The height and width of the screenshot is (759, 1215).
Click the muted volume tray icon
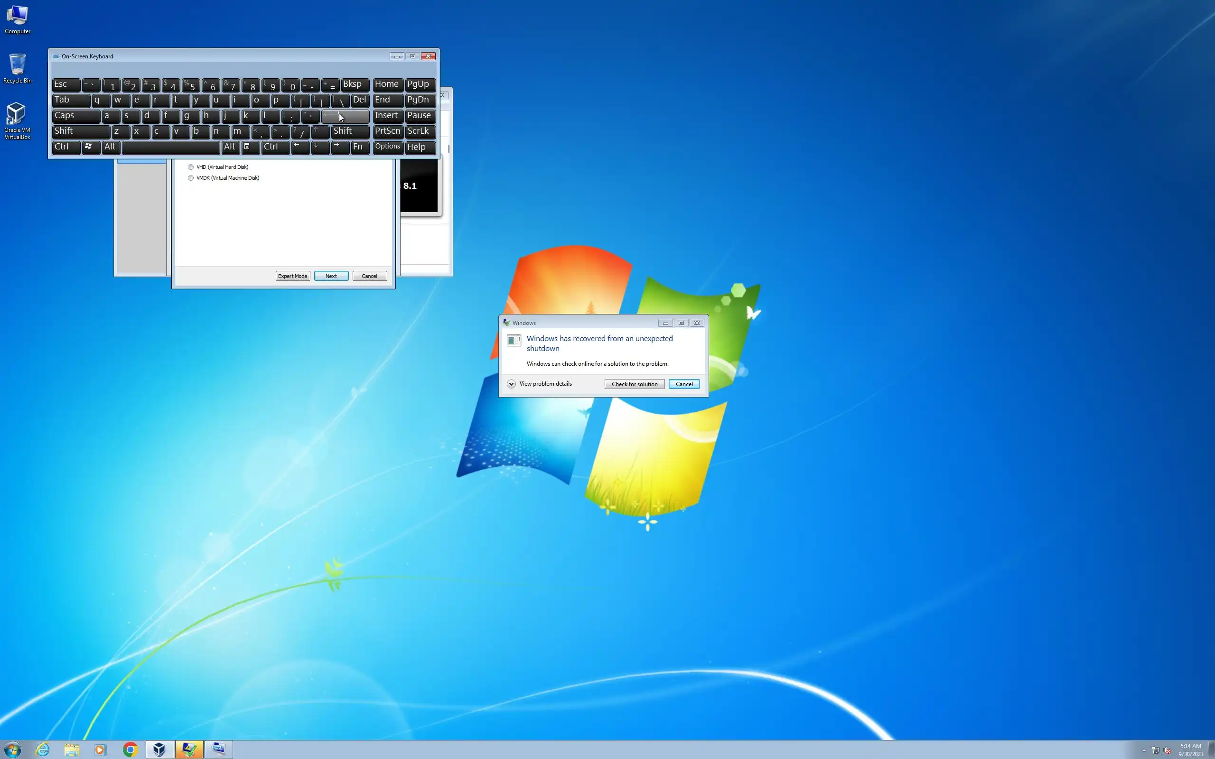[1167, 750]
